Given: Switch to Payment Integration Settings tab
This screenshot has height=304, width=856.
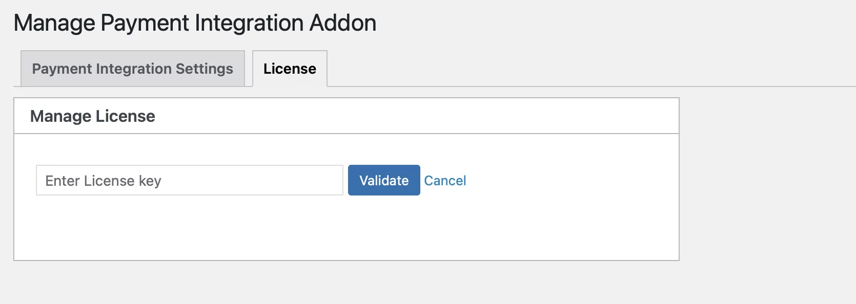Looking at the screenshot, I should (x=132, y=69).
